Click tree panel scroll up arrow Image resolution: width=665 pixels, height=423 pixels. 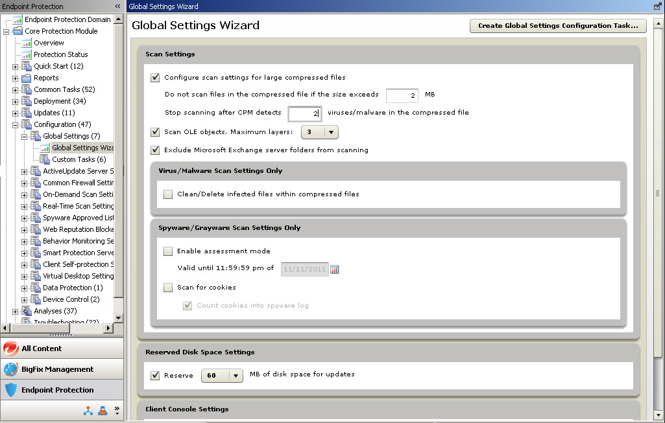(118, 19)
